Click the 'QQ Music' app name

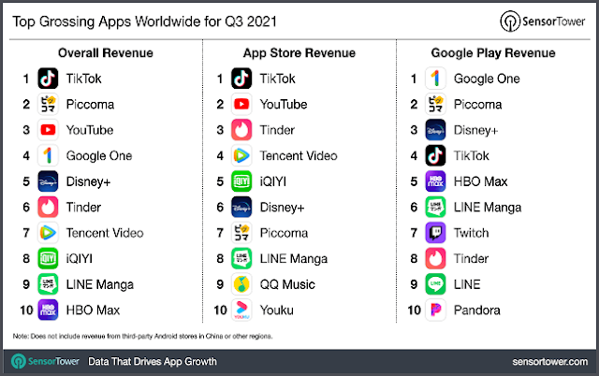tap(287, 284)
